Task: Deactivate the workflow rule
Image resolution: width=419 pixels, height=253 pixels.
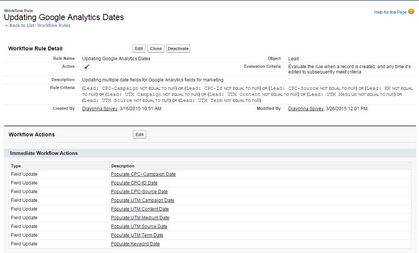Action: click(178, 48)
